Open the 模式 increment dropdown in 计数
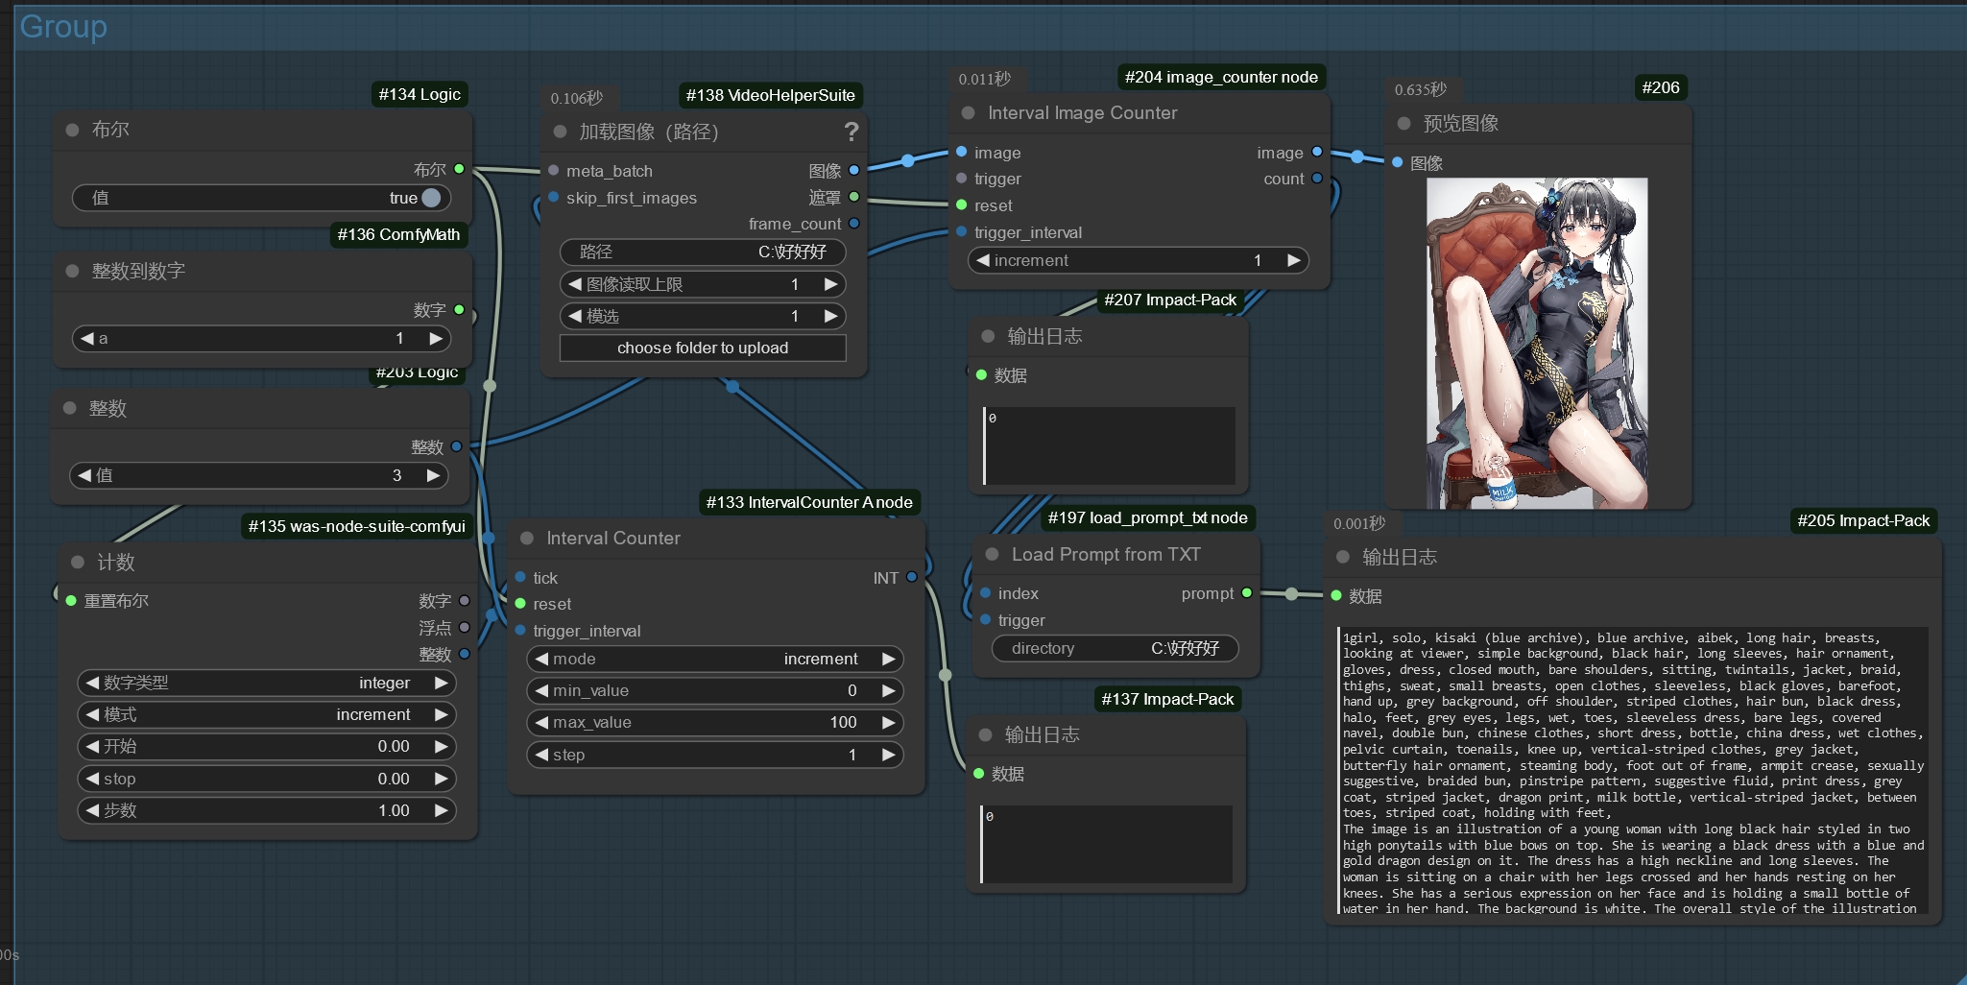 267,714
